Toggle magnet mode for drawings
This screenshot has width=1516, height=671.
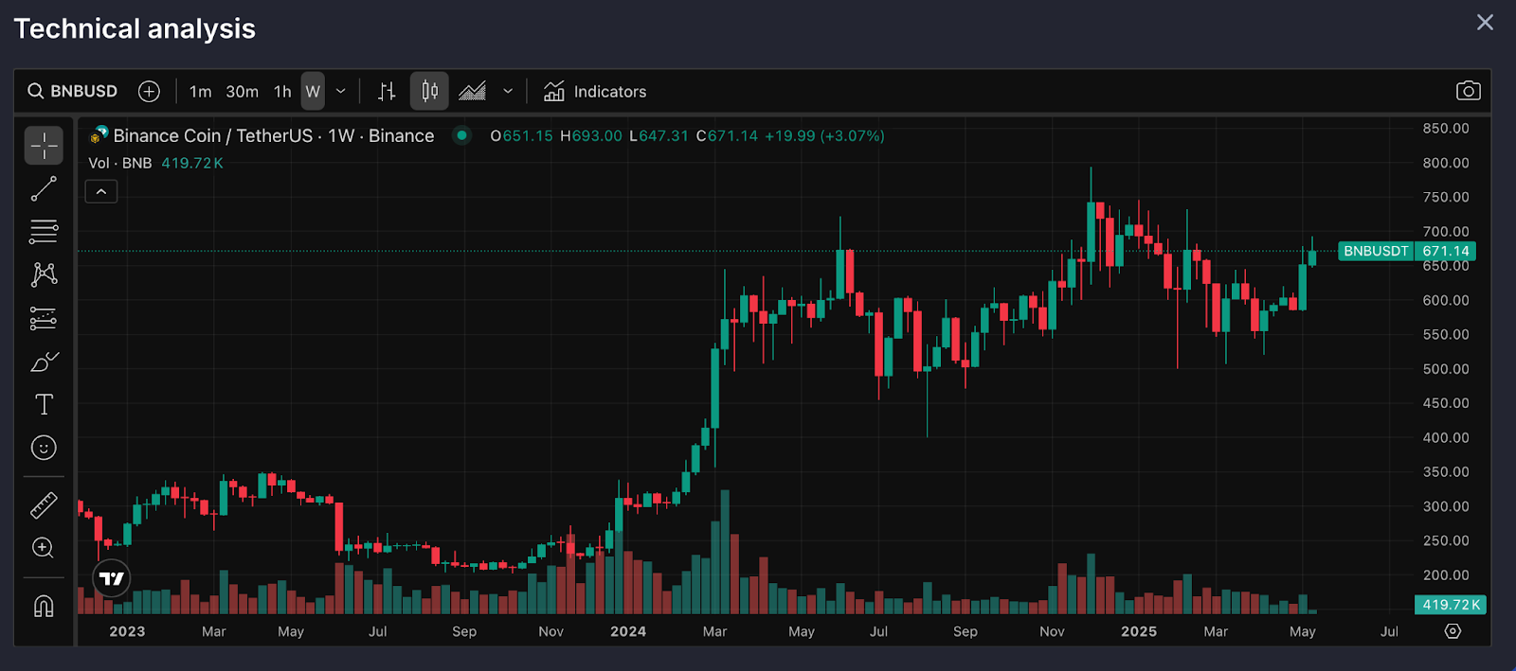(x=44, y=606)
